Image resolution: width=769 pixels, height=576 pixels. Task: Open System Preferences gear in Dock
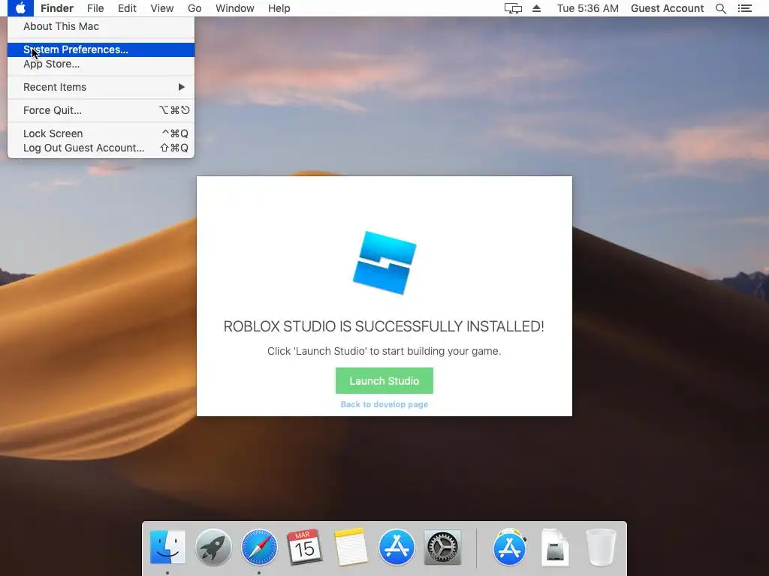pyautogui.click(x=442, y=547)
